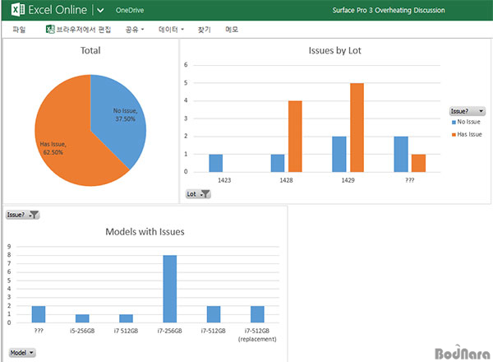Click the 'Has Issue' legend text
Screen dimensions: 493x362
pyautogui.click(x=469, y=134)
